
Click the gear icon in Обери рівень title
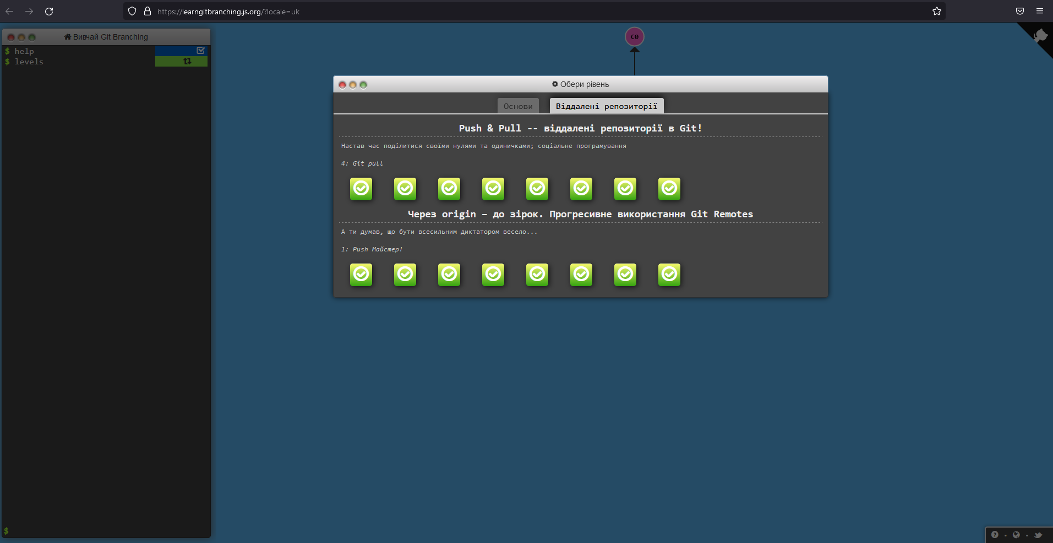point(555,84)
